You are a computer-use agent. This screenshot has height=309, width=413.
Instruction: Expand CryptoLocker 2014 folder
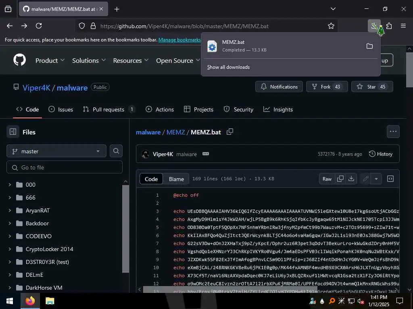(10, 249)
